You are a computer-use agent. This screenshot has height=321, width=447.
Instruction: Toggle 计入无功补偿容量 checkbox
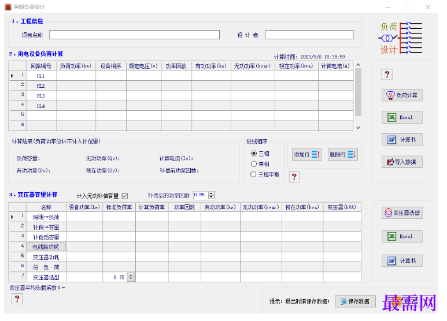[124, 196]
